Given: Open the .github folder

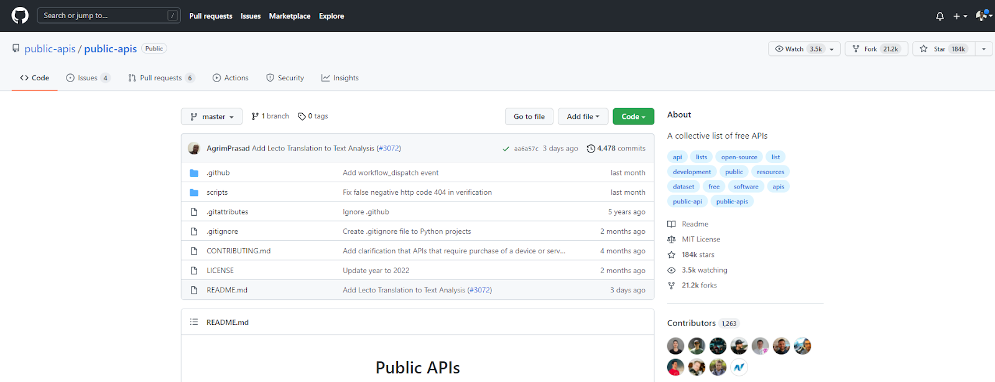Looking at the screenshot, I should pos(218,172).
